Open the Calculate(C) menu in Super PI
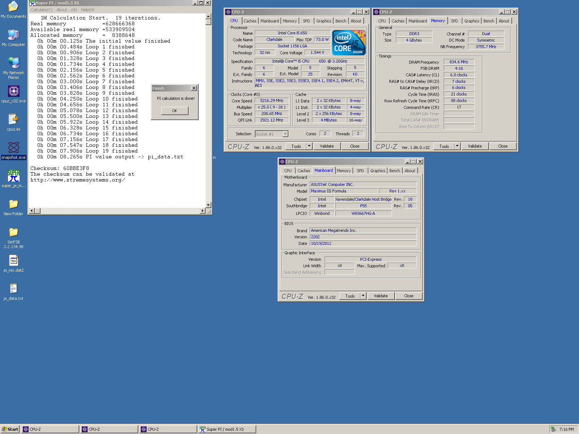This screenshot has height=434, width=579. point(41,10)
